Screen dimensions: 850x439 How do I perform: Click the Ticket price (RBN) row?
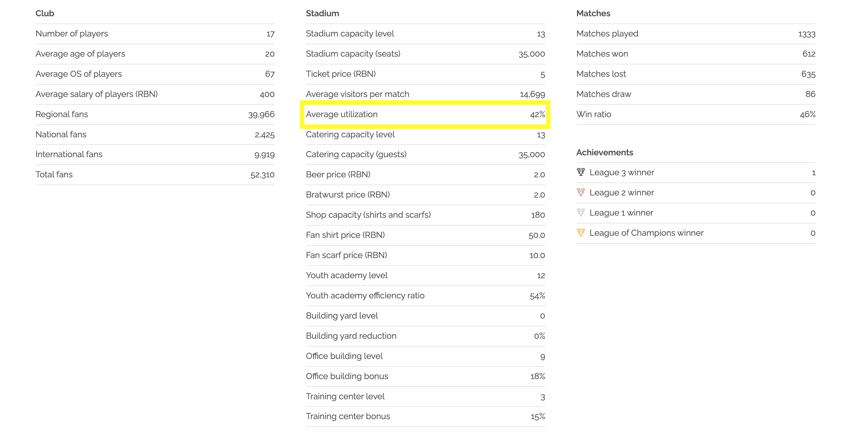click(x=425, y=74)
